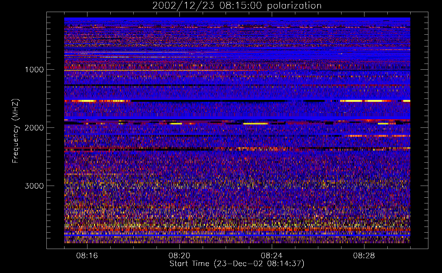Select the 1000 frequency axis label
This screenshot has width=442, height=273.
coord(34,70)
